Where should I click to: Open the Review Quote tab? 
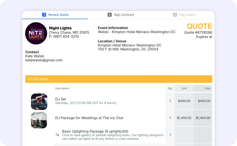(x=58, y=15)
